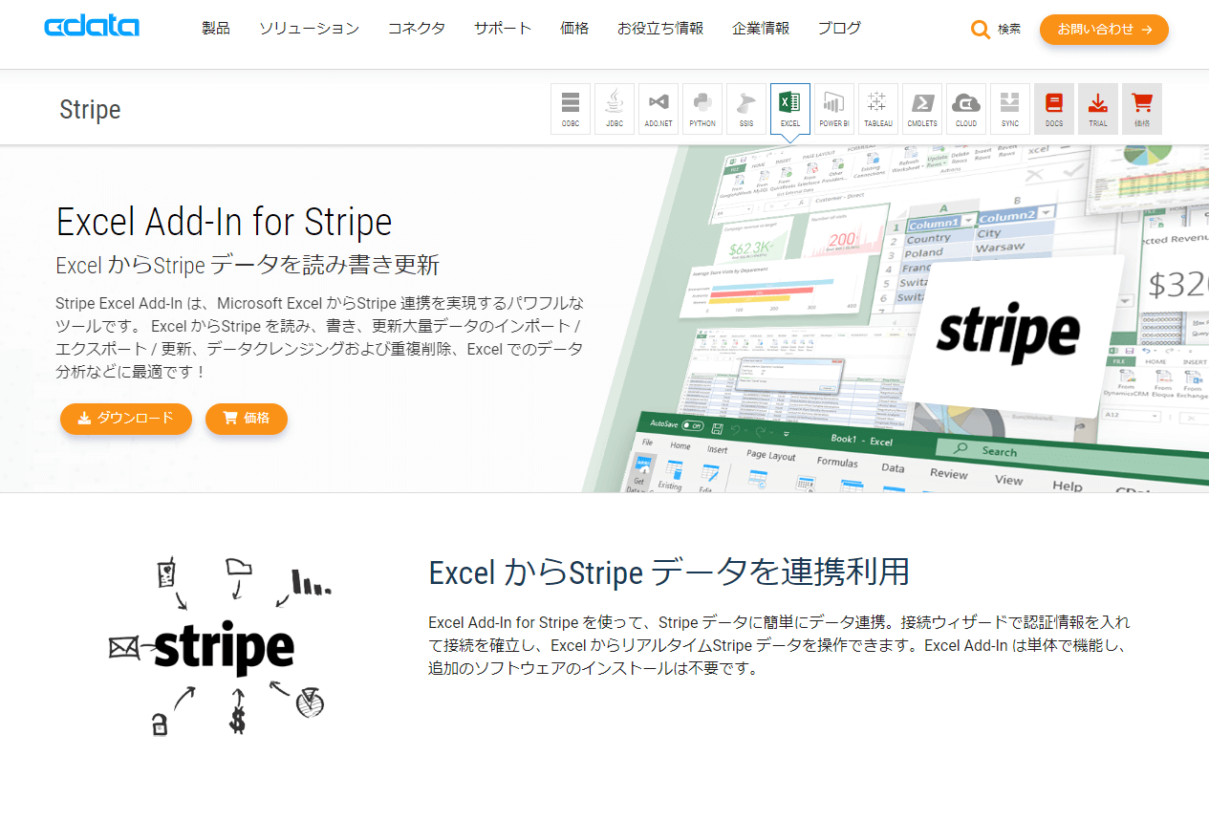The image size is (1209, 821).
Task: Open the Power BI connector icon
Action: [x=834, y=109]
